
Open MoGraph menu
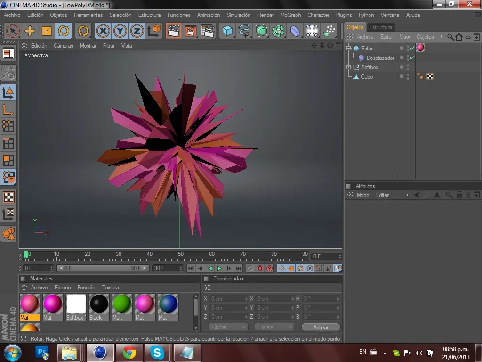tap(290, 15)
